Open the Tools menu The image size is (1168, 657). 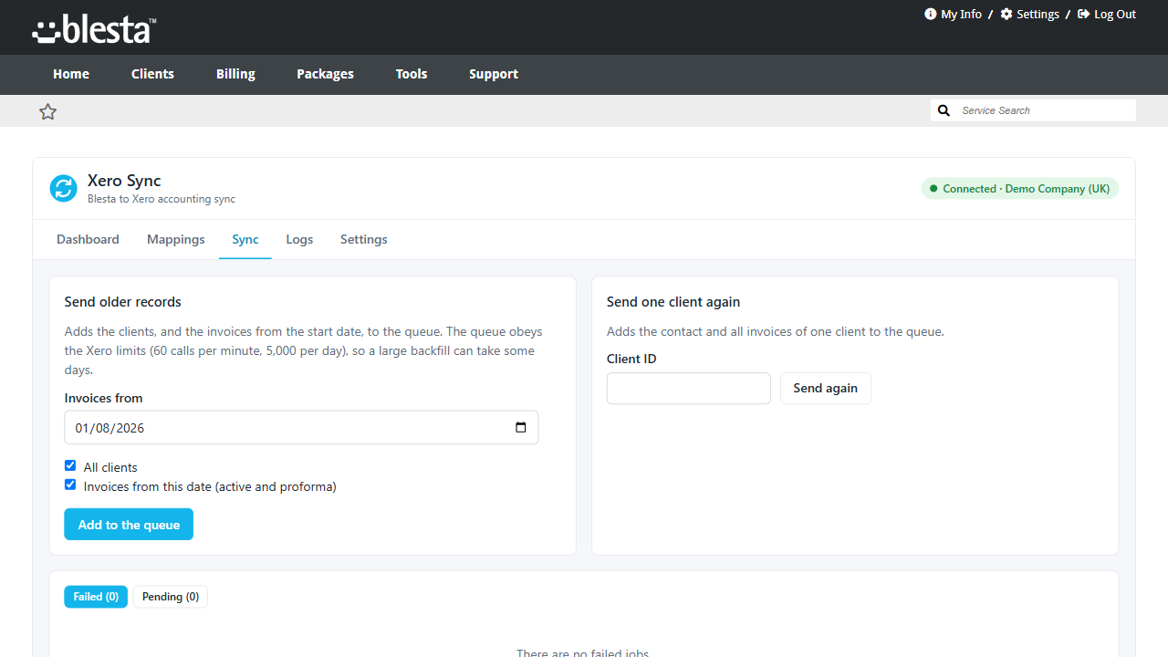(412, 74)
